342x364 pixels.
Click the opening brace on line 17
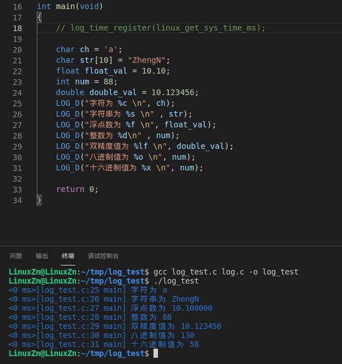tap(39, 18)
